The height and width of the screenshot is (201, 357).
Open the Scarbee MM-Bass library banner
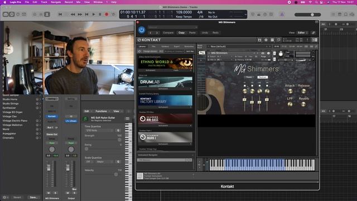[x=165, y=119]
